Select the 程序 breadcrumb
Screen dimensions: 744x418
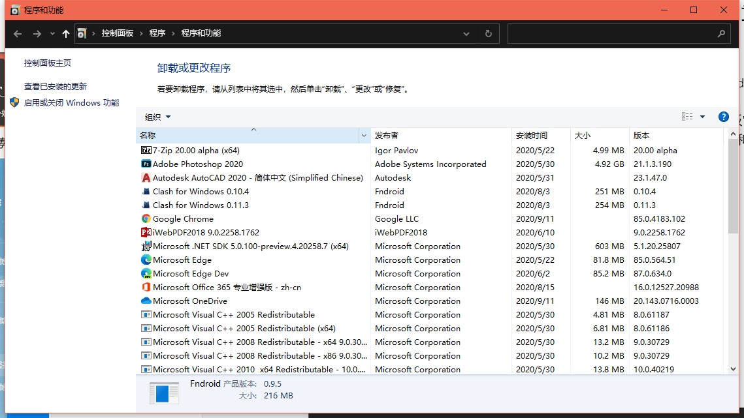pyautogui.click(x=157, y=33)
